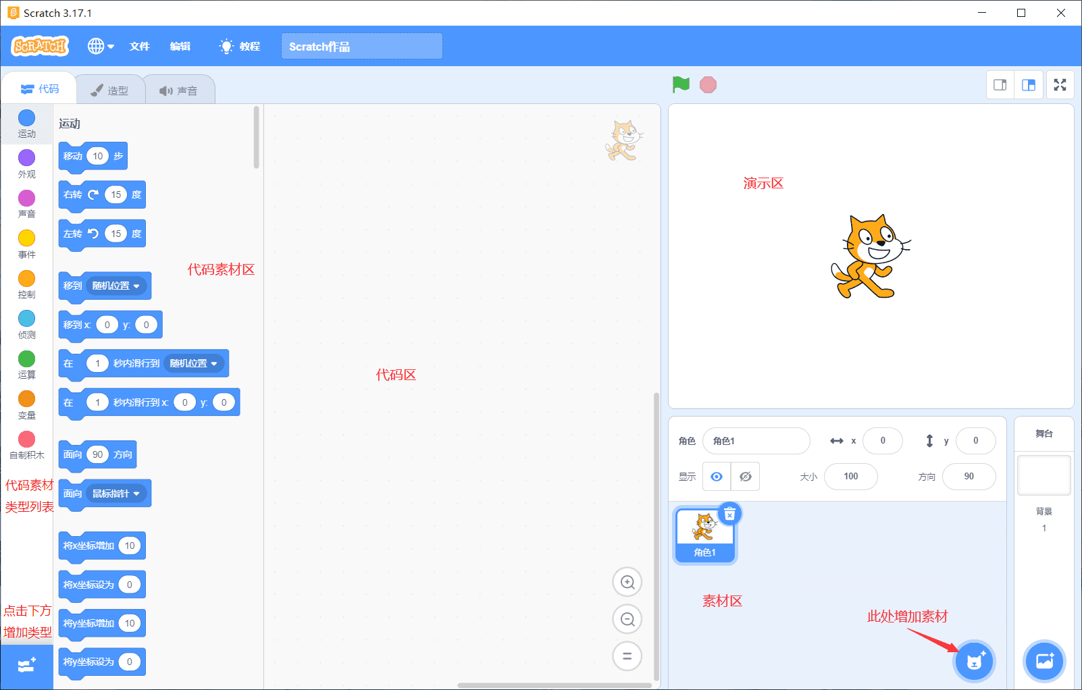This screenshot has height=690, width=1082.
Task: Switch to small stage layout
Action: click(1000, 85)
